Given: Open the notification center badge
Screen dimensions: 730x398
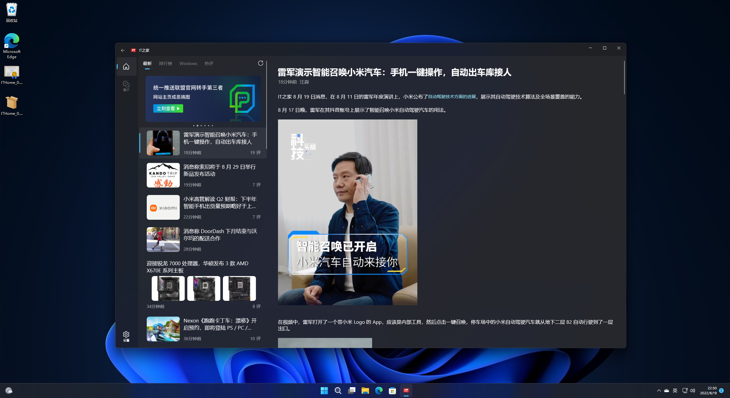Looking at the screenshot, I should [x=721, y=391].
